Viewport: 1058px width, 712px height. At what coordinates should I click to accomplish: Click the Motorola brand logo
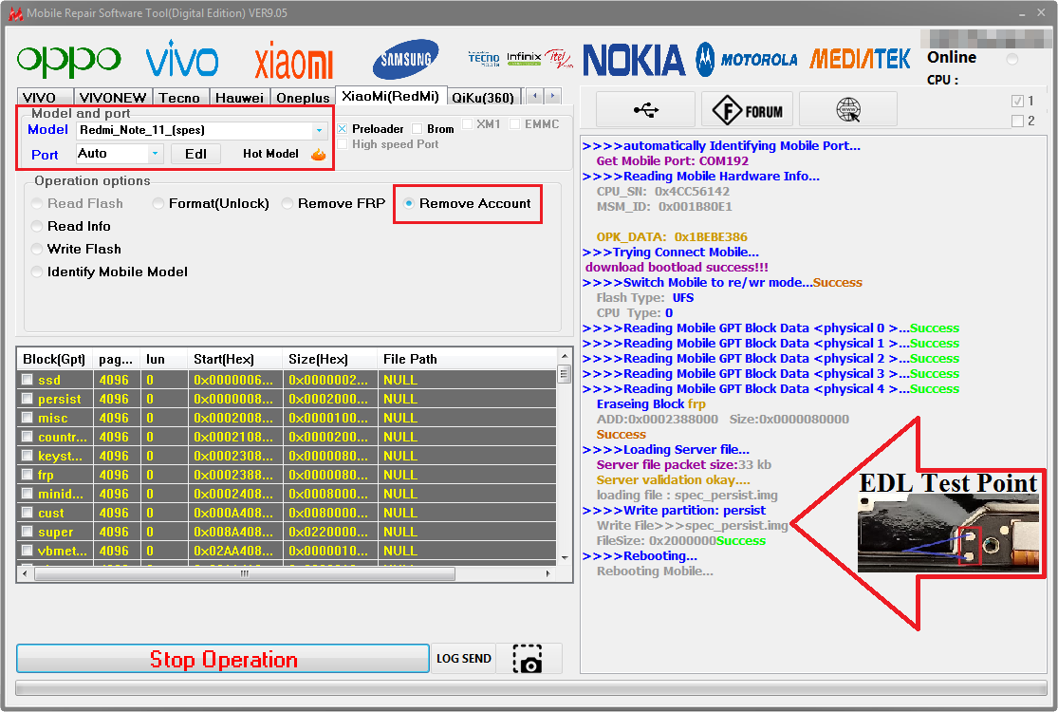coord(747,60)
